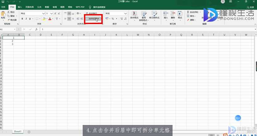Screen dimensions: 257x136
Task: Expand the number format dropdown (常规)
Action: click(x=125, y=14)
